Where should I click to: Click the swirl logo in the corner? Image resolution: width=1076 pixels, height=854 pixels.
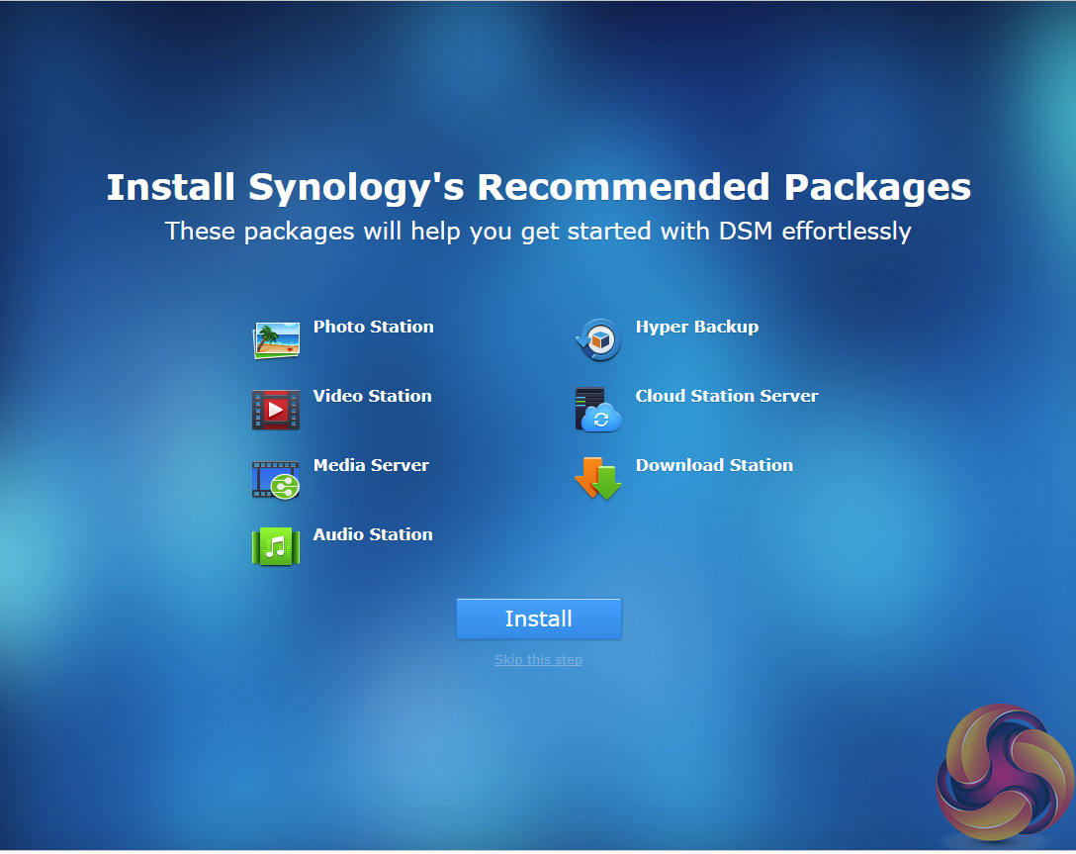1006,773
